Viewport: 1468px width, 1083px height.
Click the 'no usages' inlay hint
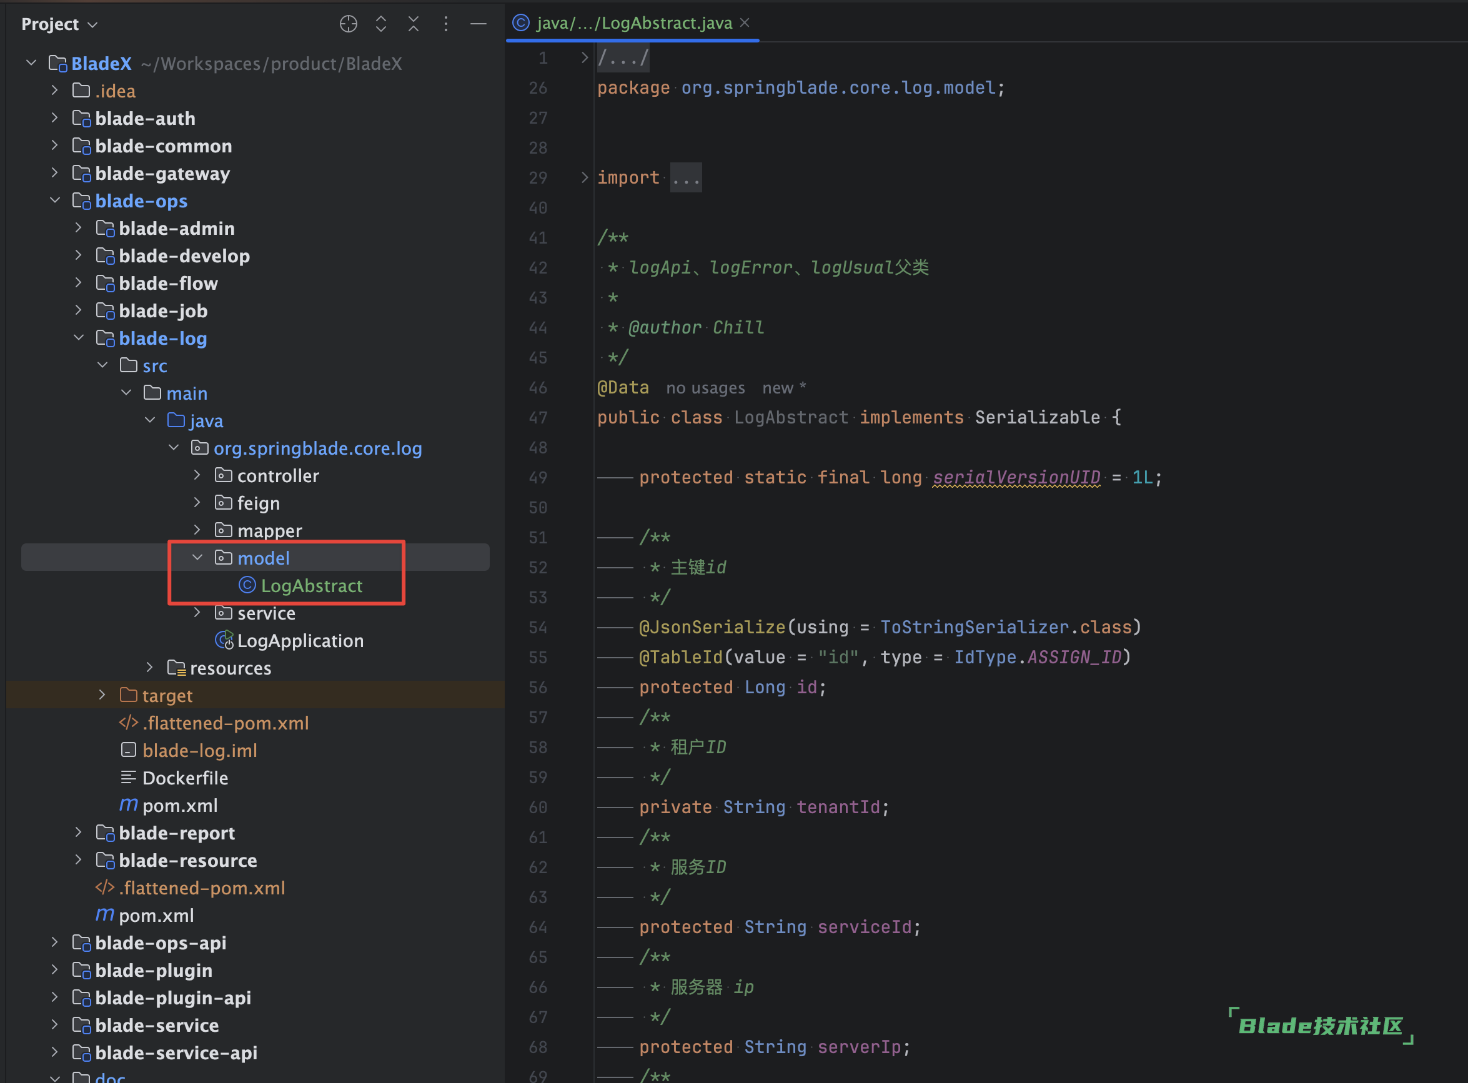pos(705,388)
